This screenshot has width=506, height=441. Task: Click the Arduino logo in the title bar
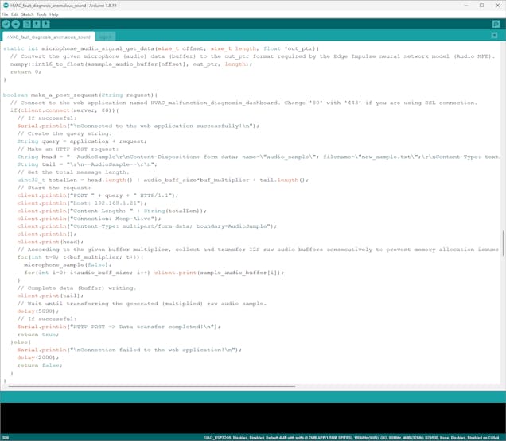(x=6, y=5)
